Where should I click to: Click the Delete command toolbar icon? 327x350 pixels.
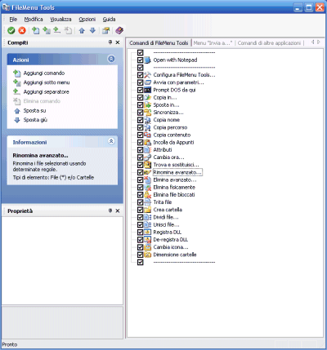tap(68, 30)
